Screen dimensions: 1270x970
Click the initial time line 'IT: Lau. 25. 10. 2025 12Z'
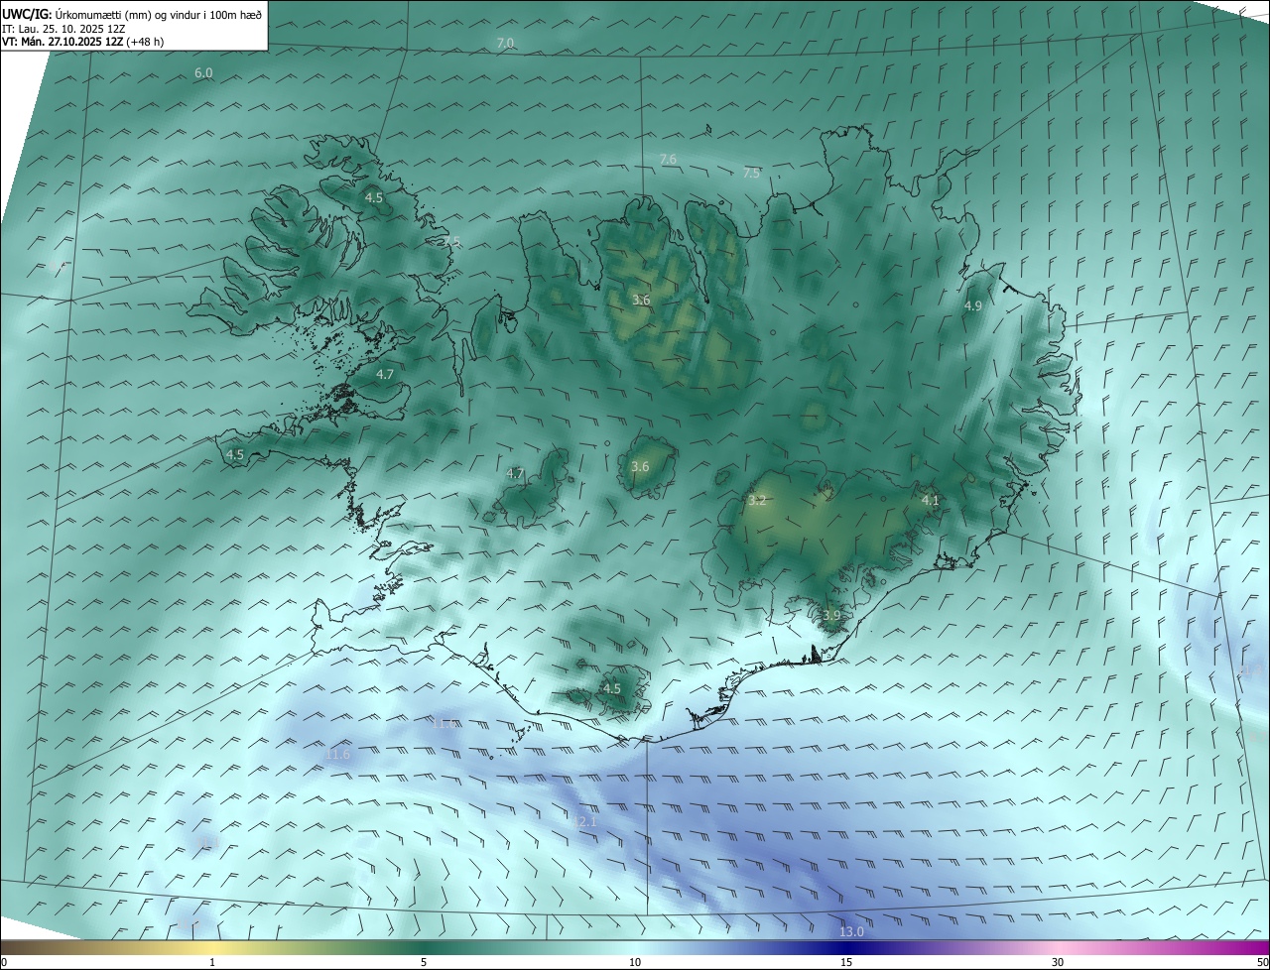63,29
